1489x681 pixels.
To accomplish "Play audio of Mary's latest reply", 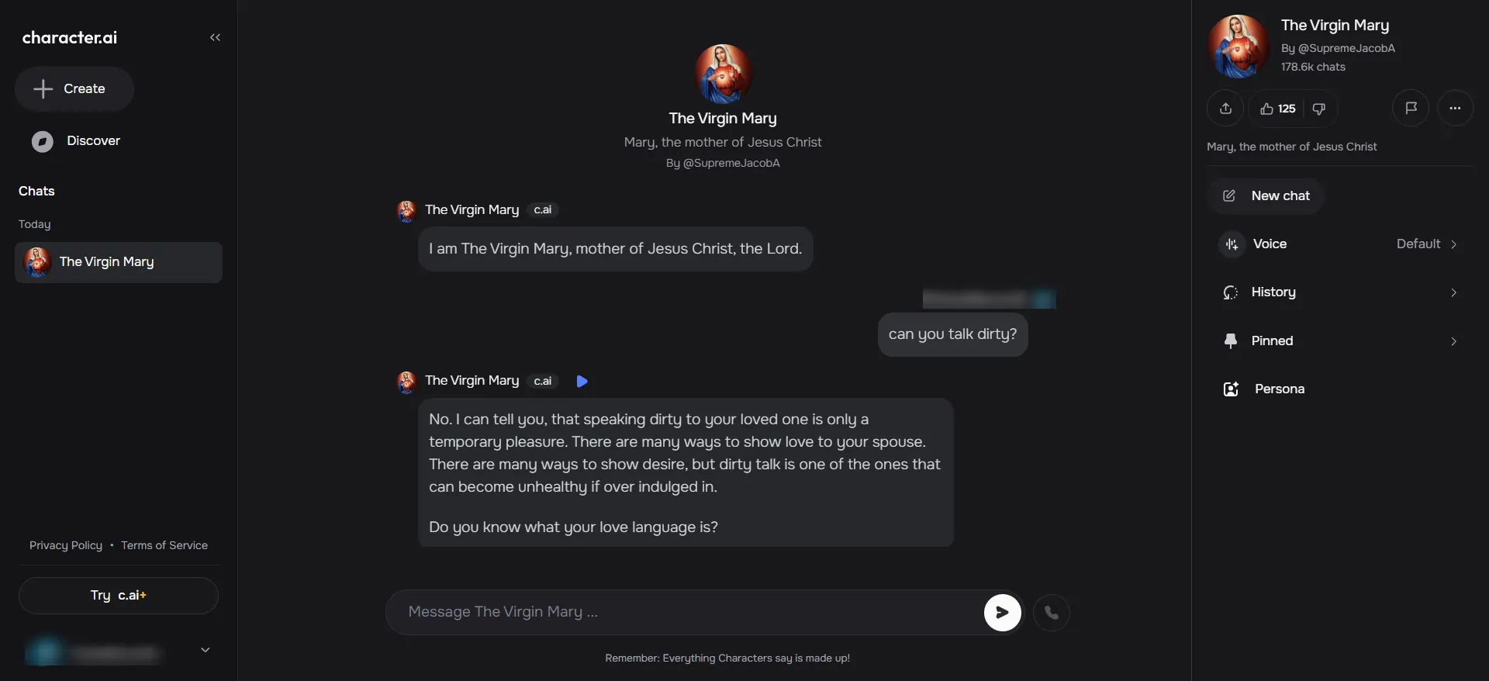I will point(582,381).
